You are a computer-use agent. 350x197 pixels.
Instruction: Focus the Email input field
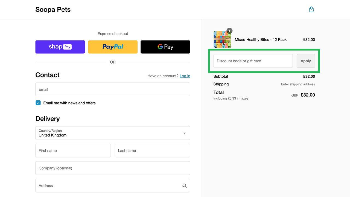point(113,89)
